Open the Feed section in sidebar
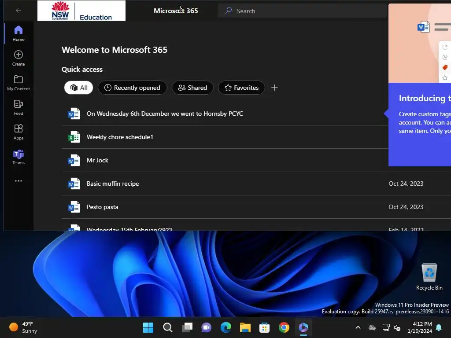The height and width of the screenshot is (338, 451). [18, 107]
